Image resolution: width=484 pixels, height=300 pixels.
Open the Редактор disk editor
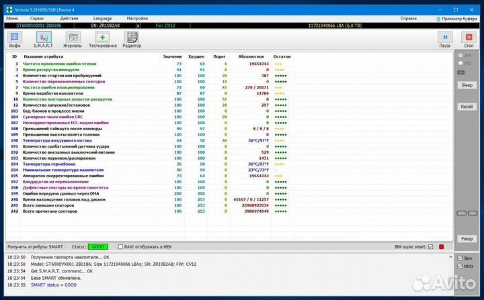point(132,38)
